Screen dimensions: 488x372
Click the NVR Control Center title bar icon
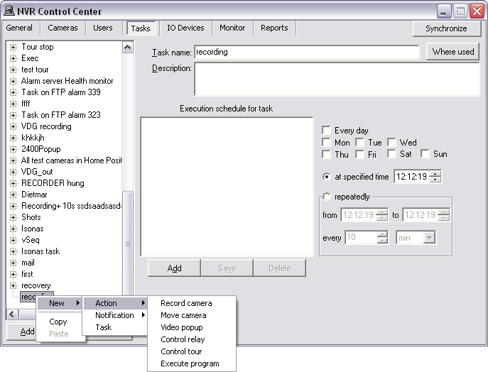tap(9, 11)
